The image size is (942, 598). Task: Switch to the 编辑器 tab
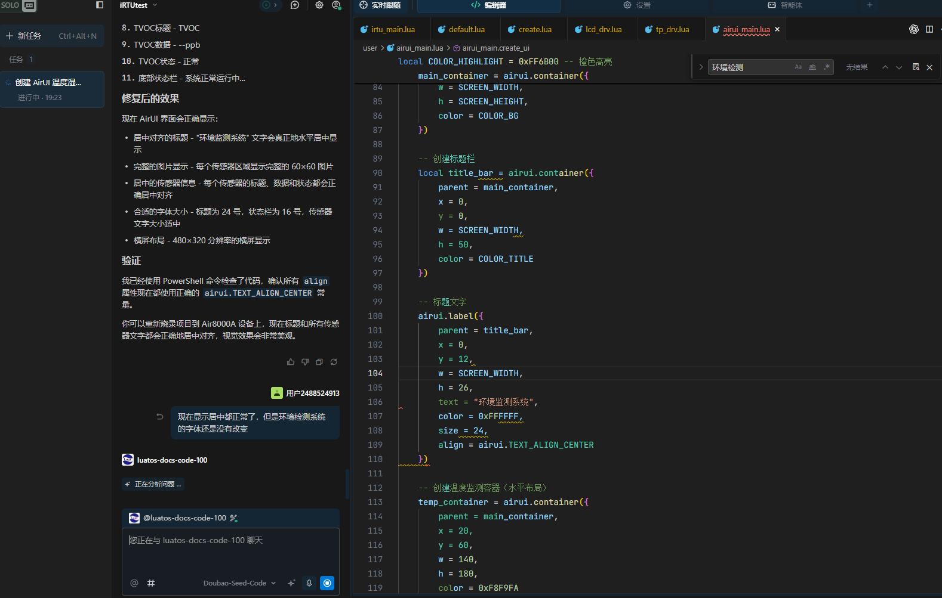tap(488, 5)
